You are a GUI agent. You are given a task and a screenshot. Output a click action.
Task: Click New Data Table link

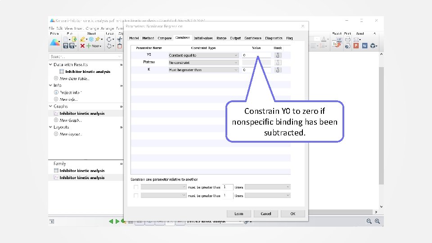[74, 78]
